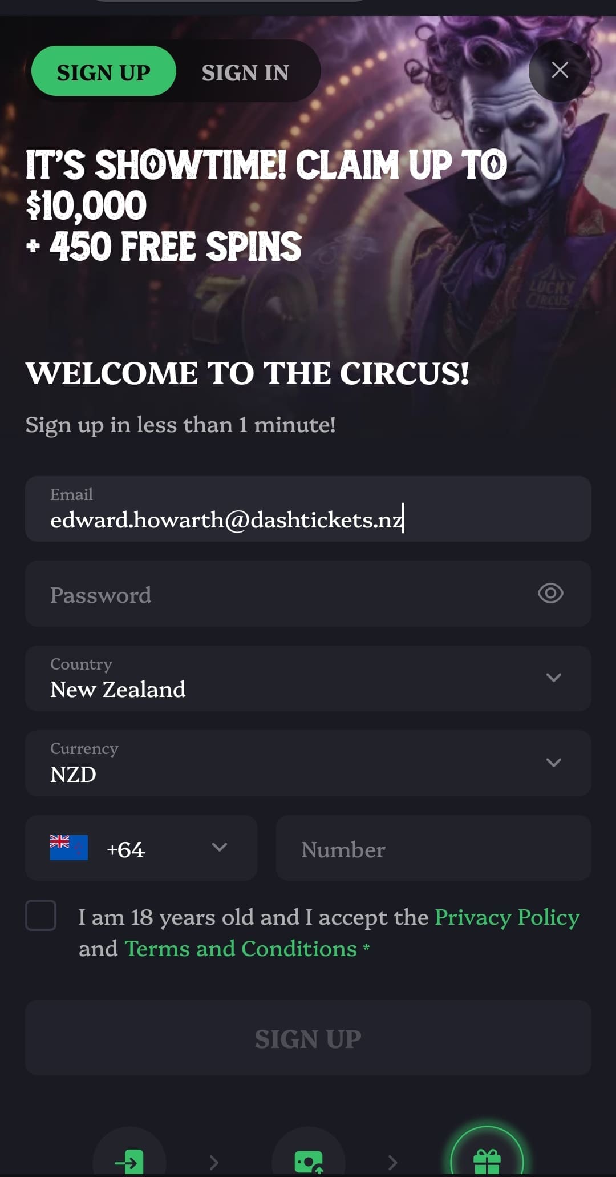Screen dimensions: 616x1177
Task: Click into the phone Number field
Action: 433,849
